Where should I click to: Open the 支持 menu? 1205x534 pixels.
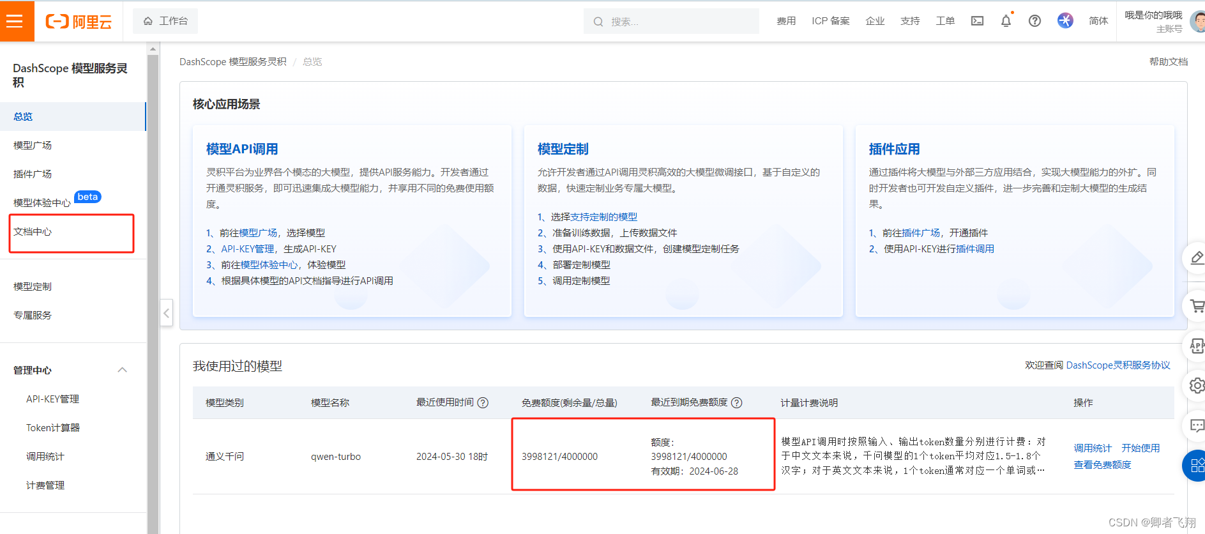(910, 21)
